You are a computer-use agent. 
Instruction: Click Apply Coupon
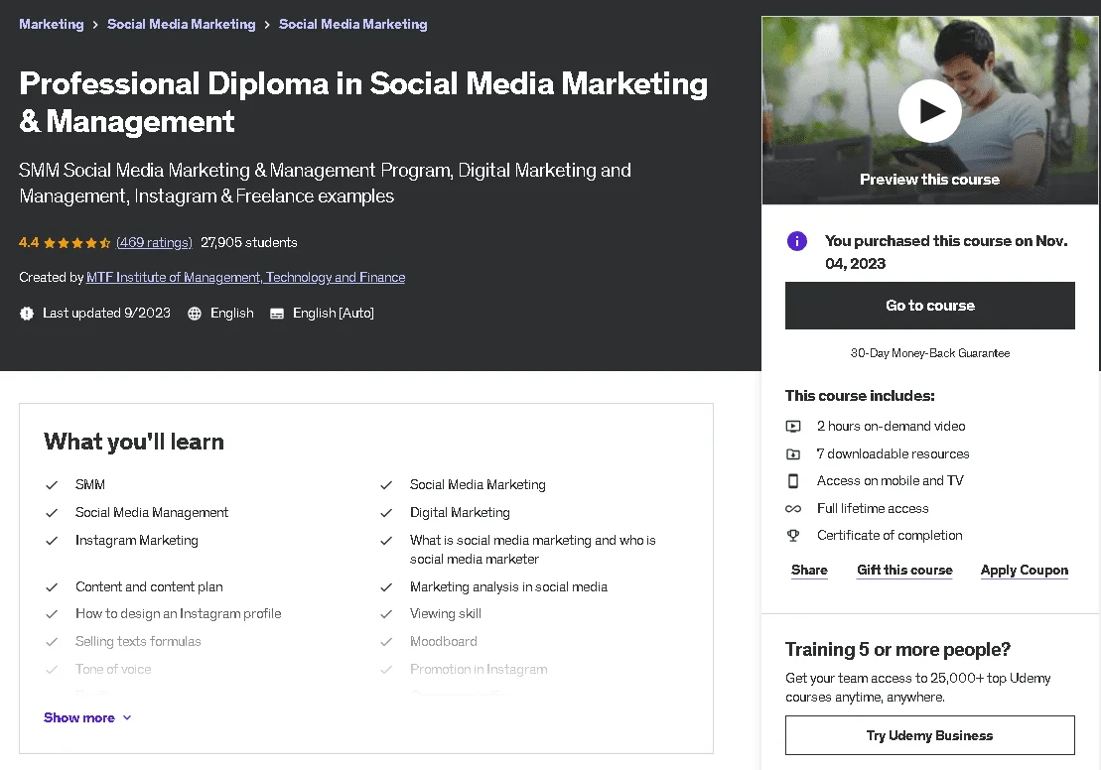coord(1025,570)
